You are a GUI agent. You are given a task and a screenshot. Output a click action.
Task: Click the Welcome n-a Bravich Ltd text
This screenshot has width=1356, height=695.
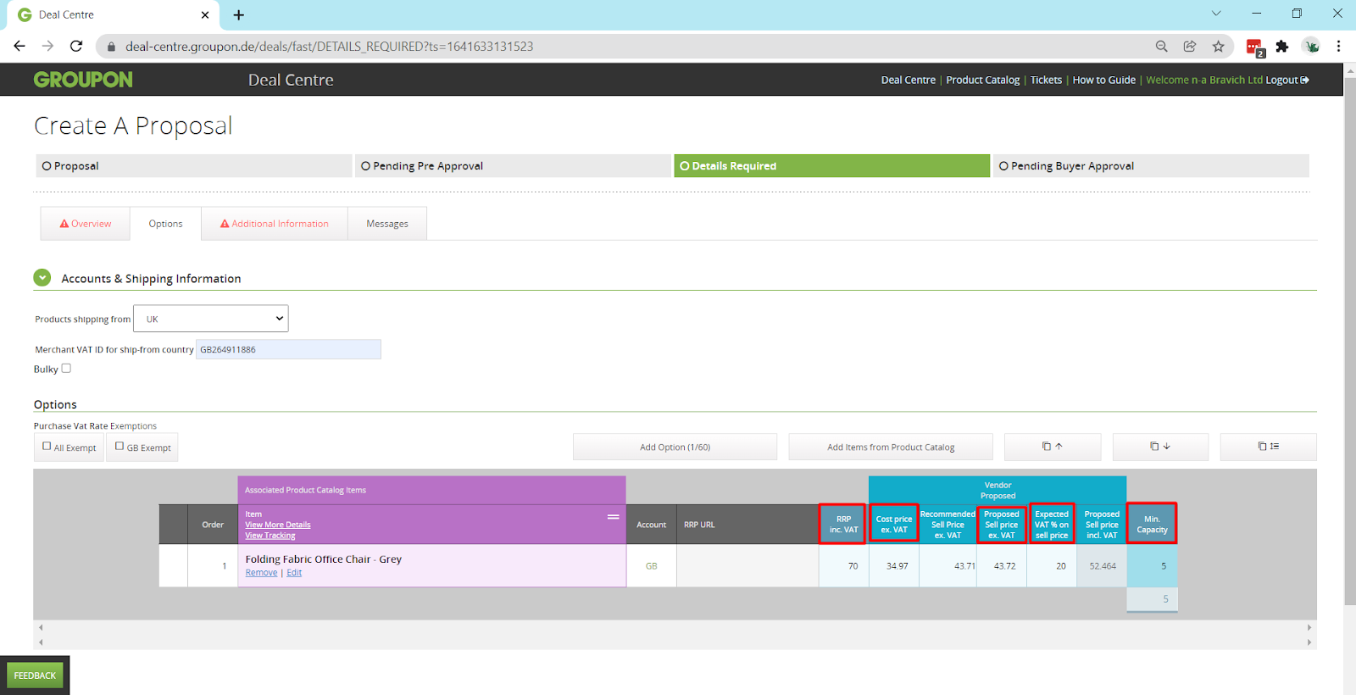click(x=1204, y=81)
